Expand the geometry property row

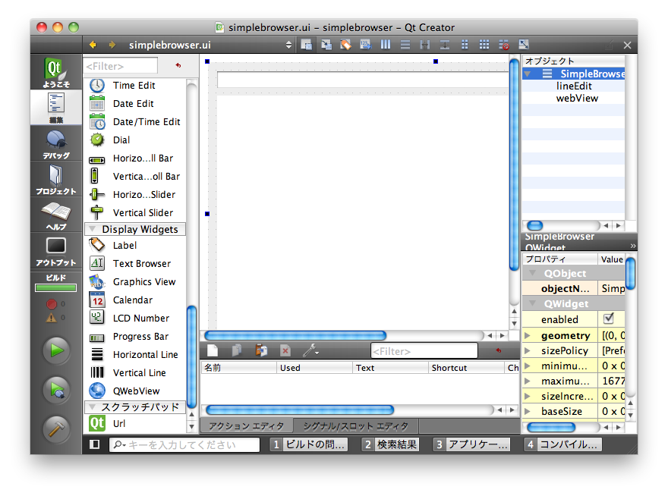point(528,335)
